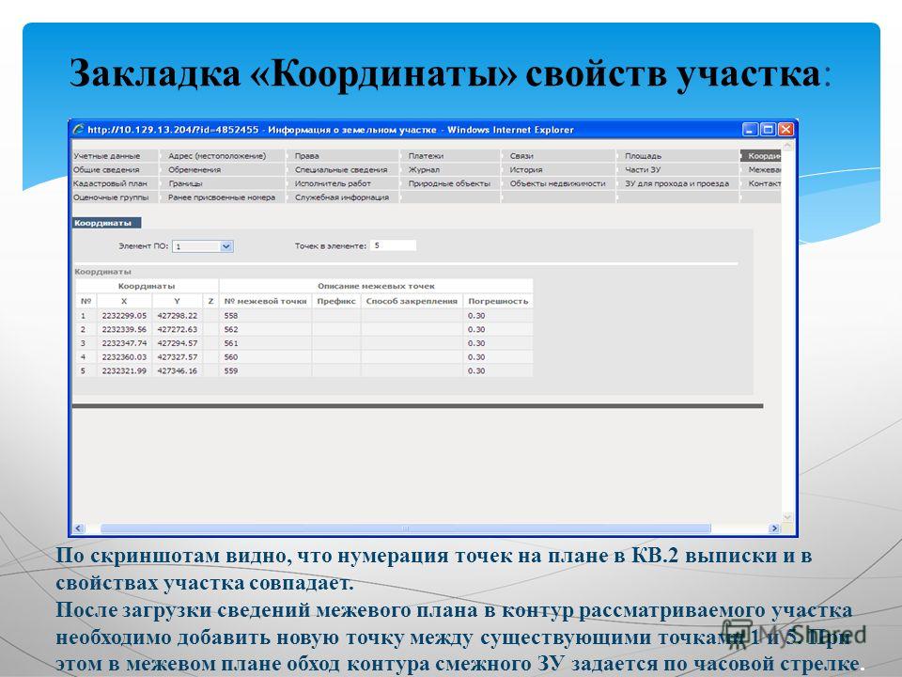The height and width of the screenshot is (677, 902).
Task: Open the Объекты недвижимости tab
Action: tap(557, 183)
